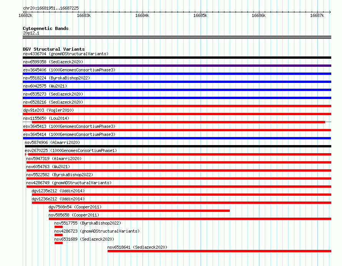Open nsv6518641 (Sedlazeck2020) label
Image resolution: width=342 pixels, height=266 pixels.
tap(137, 247)
